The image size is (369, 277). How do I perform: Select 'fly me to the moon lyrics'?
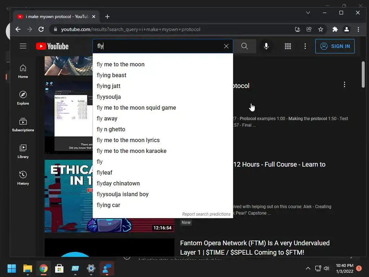[163, 140]
